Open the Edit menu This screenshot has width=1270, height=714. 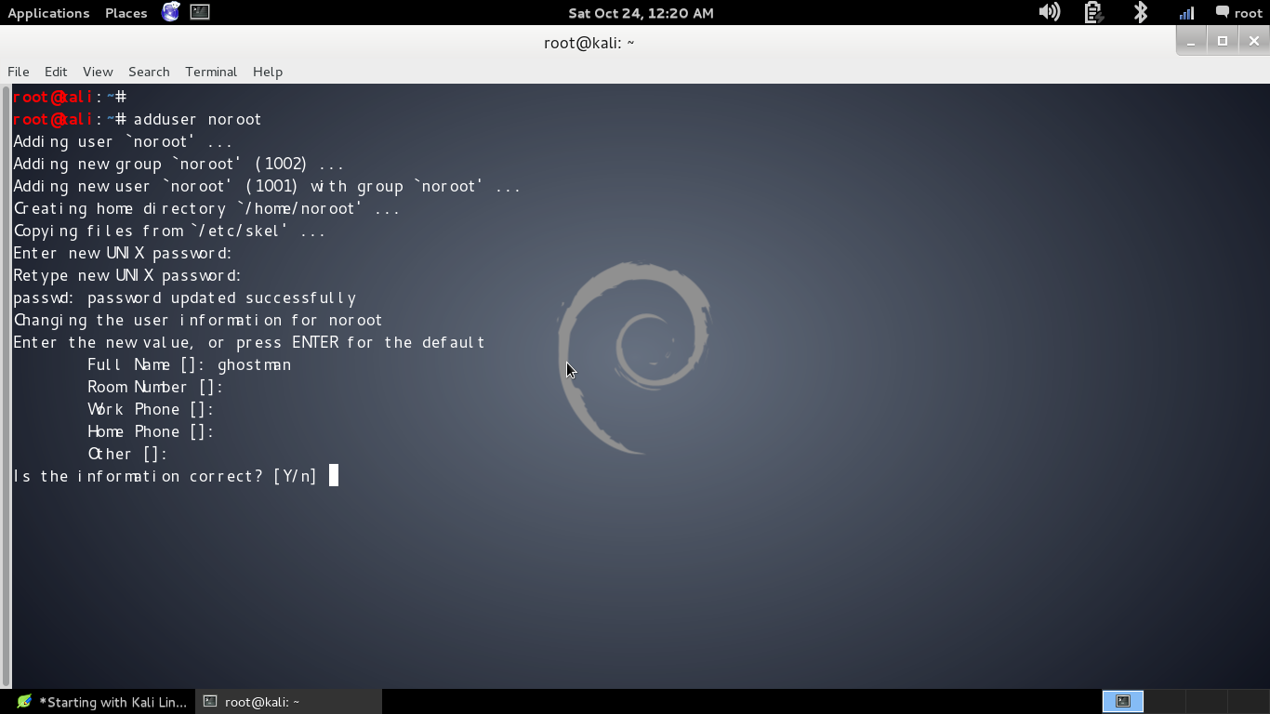pos(56,72)
